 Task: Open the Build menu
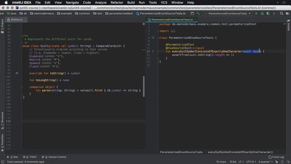131,3
